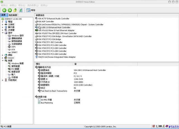Open the 說明(H) menu
The width and height of the screenshot is (179, 129).
point(44,5)
